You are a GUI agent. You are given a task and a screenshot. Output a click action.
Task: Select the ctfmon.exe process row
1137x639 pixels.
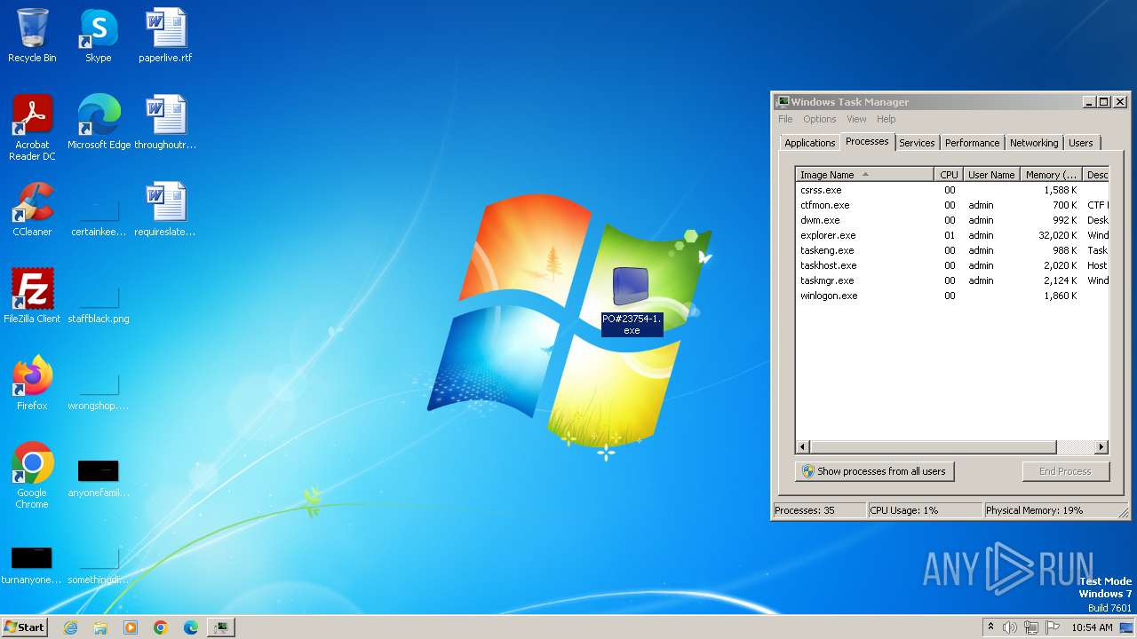point(952,205)
